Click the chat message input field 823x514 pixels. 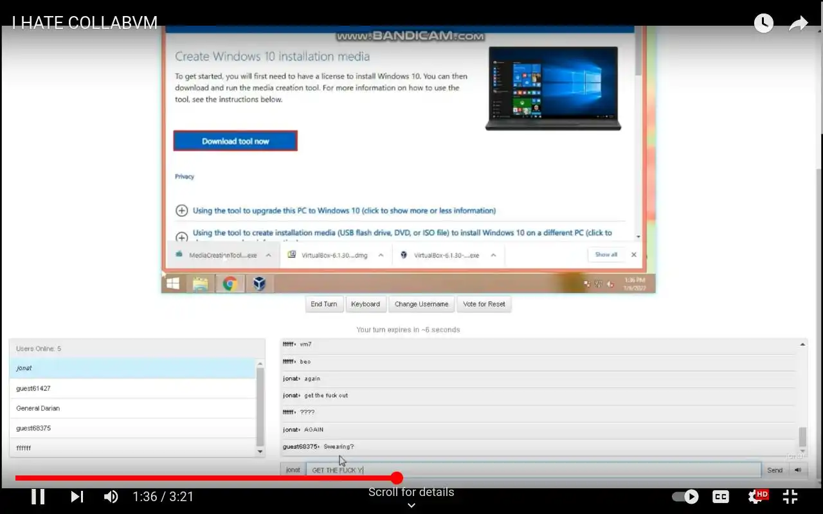pos(533,470)
